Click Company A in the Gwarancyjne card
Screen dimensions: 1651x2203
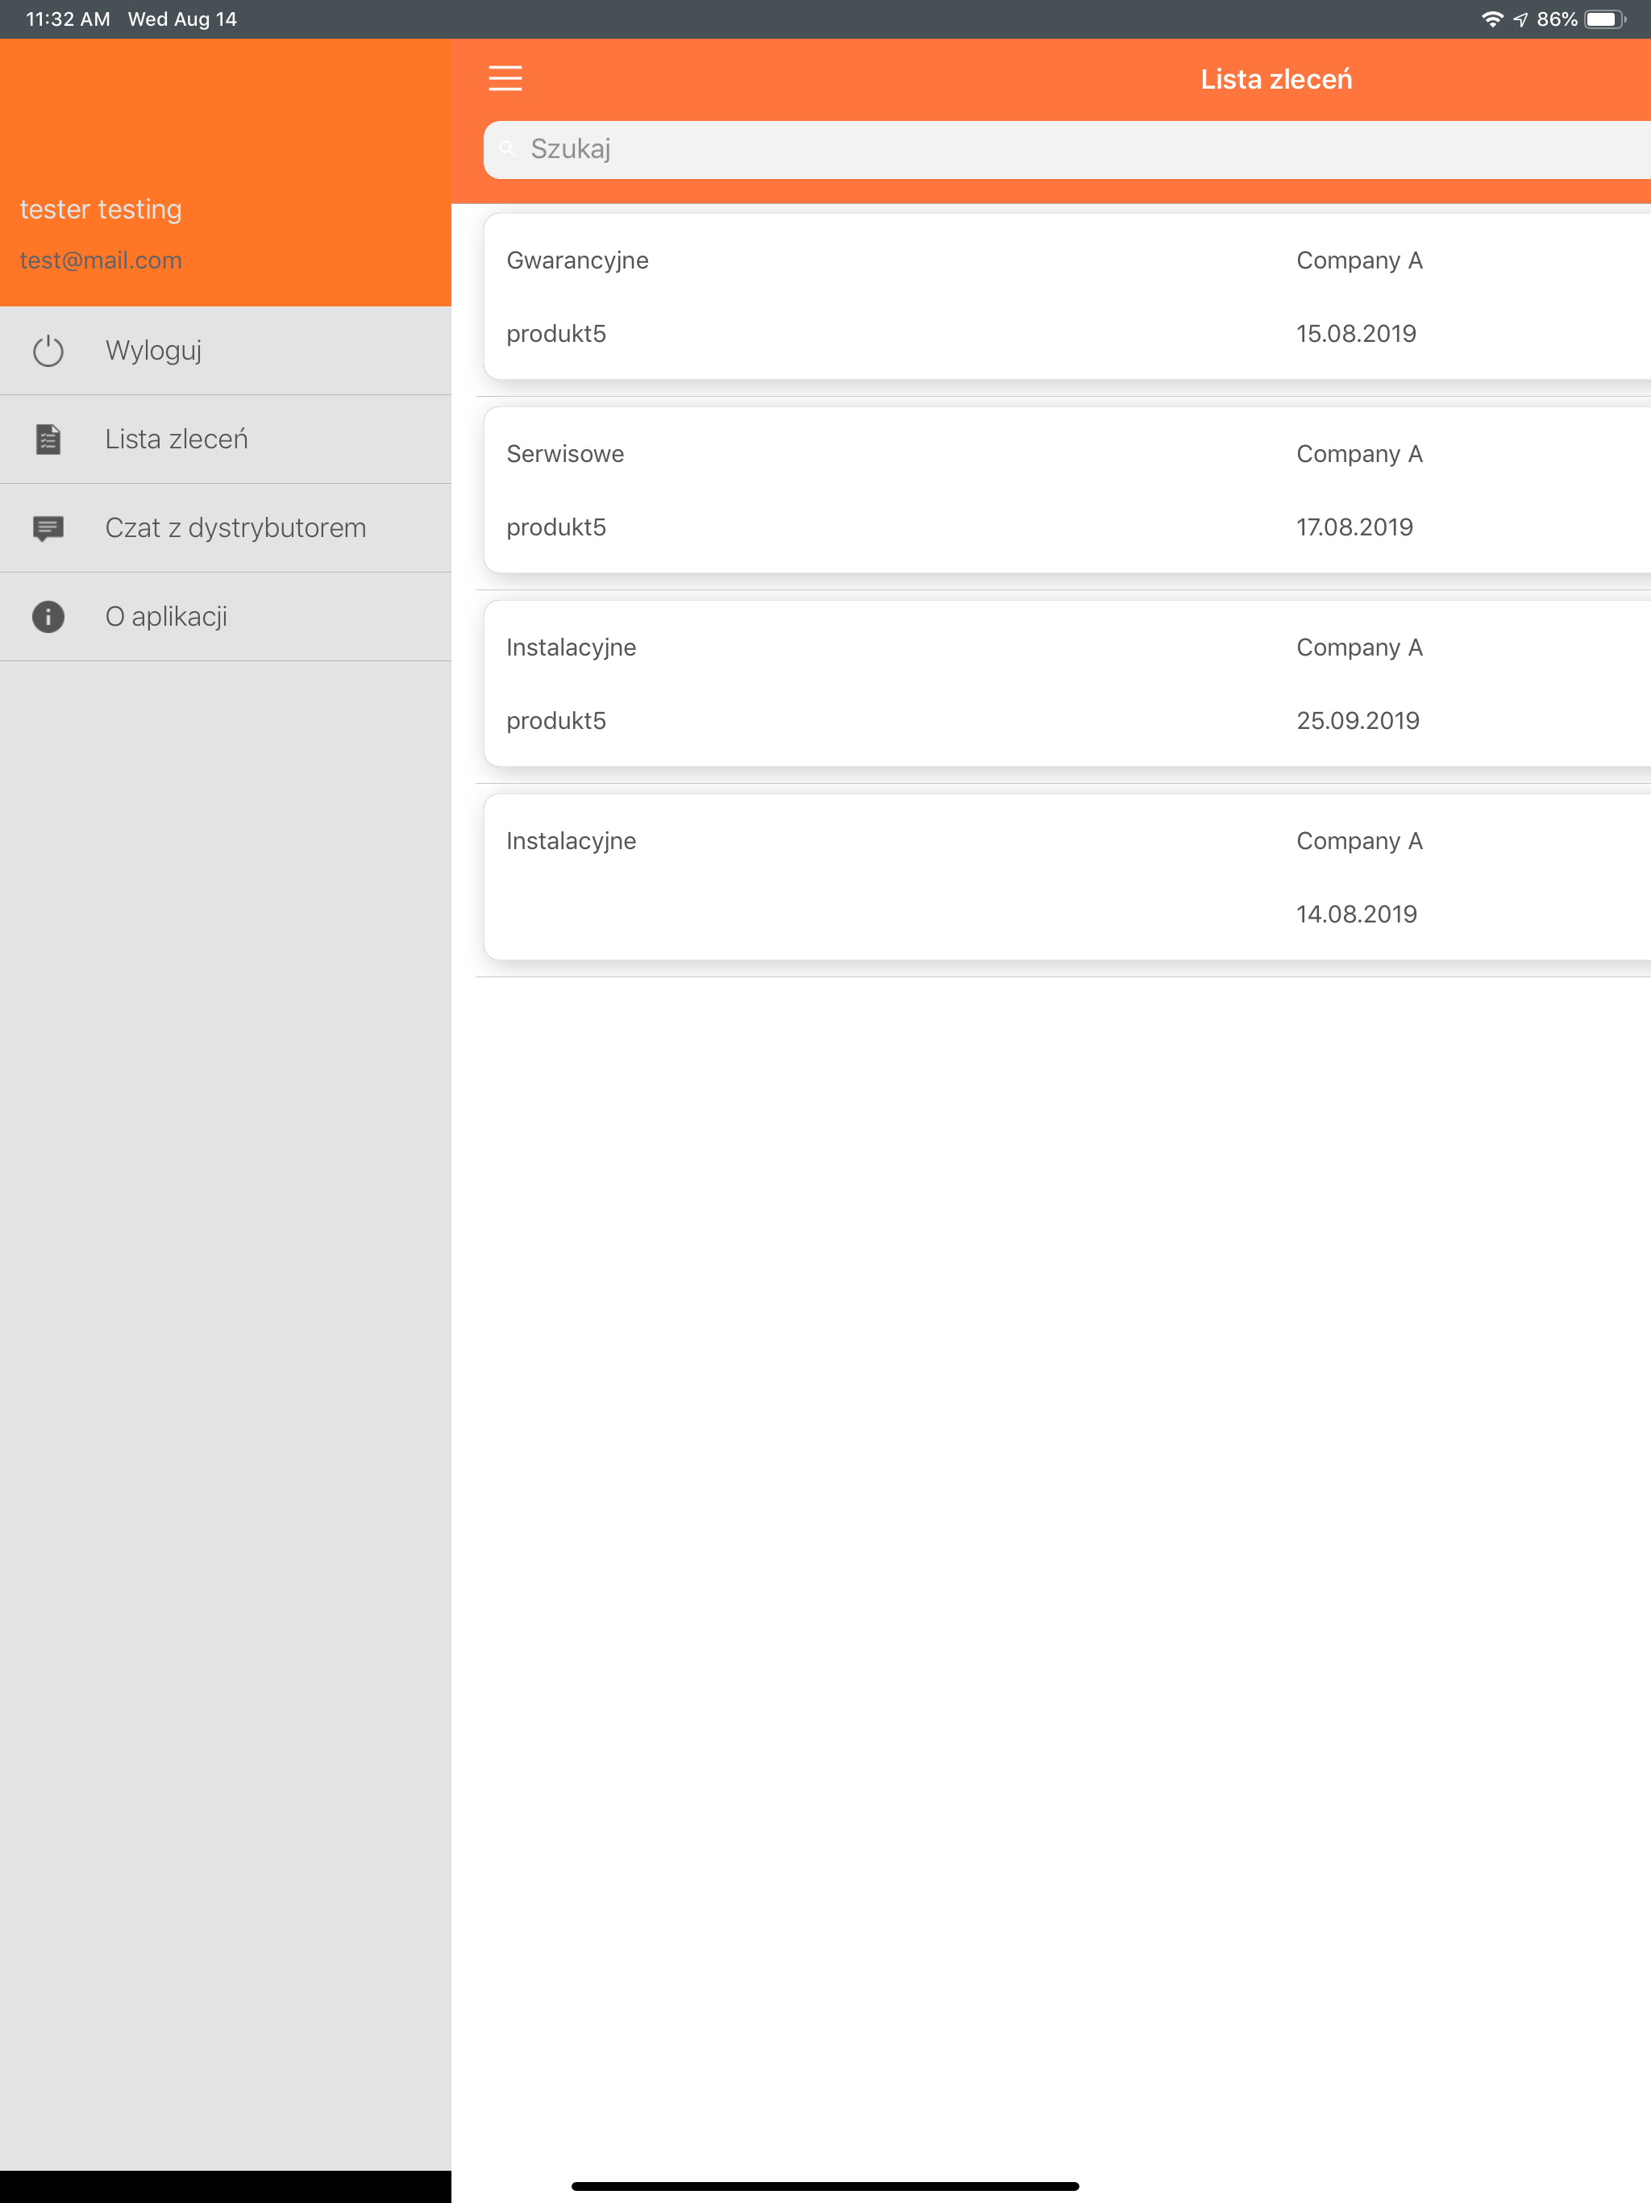point(1359,260)
